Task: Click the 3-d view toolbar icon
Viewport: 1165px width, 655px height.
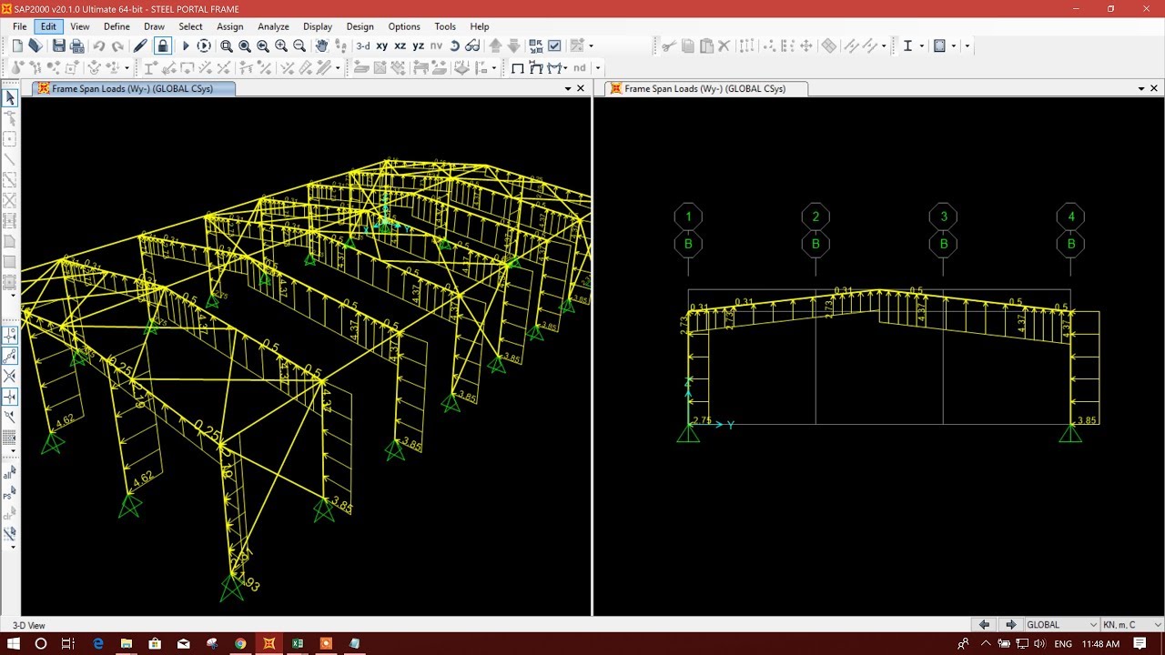Action: pyautogui.click(x=361, y=45)
